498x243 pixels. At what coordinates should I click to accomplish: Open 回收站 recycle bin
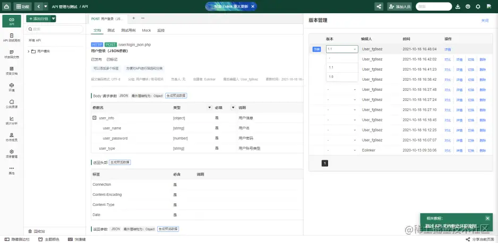click(x=37, y=231)
